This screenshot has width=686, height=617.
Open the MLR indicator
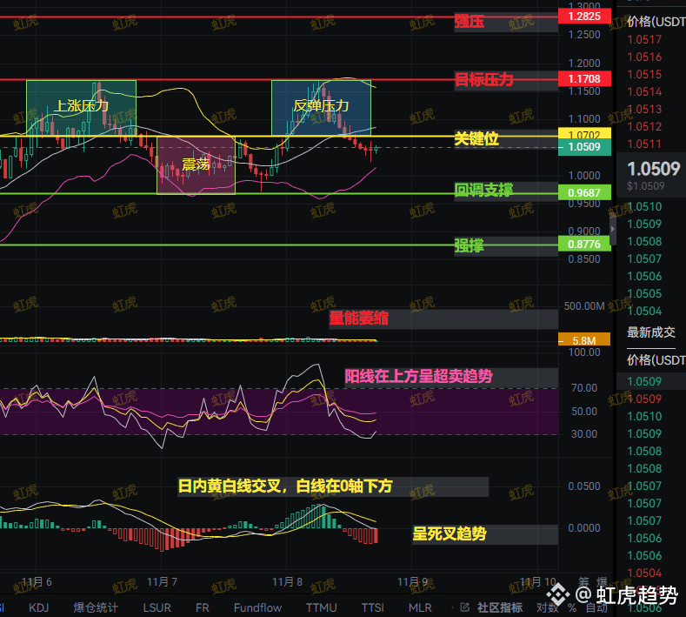pyautogui.click(x=420, y=607)
